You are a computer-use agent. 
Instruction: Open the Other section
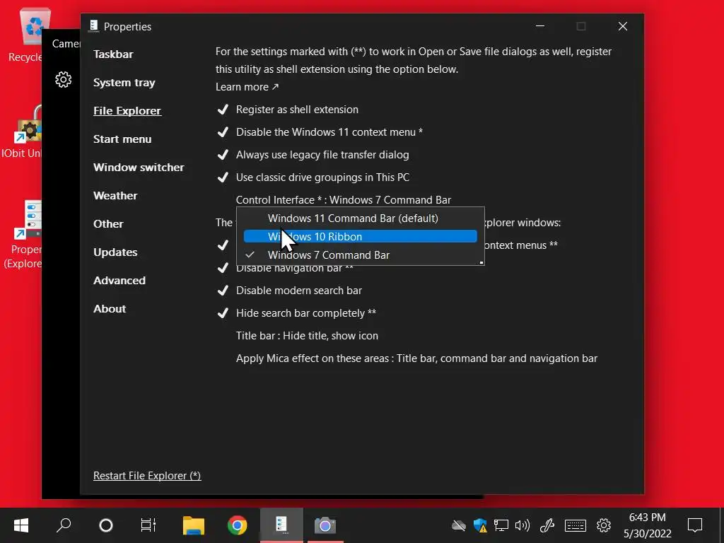108,224
